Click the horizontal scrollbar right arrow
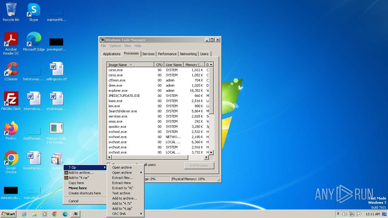Screen dimensions: 388x218 click(206, 157)
